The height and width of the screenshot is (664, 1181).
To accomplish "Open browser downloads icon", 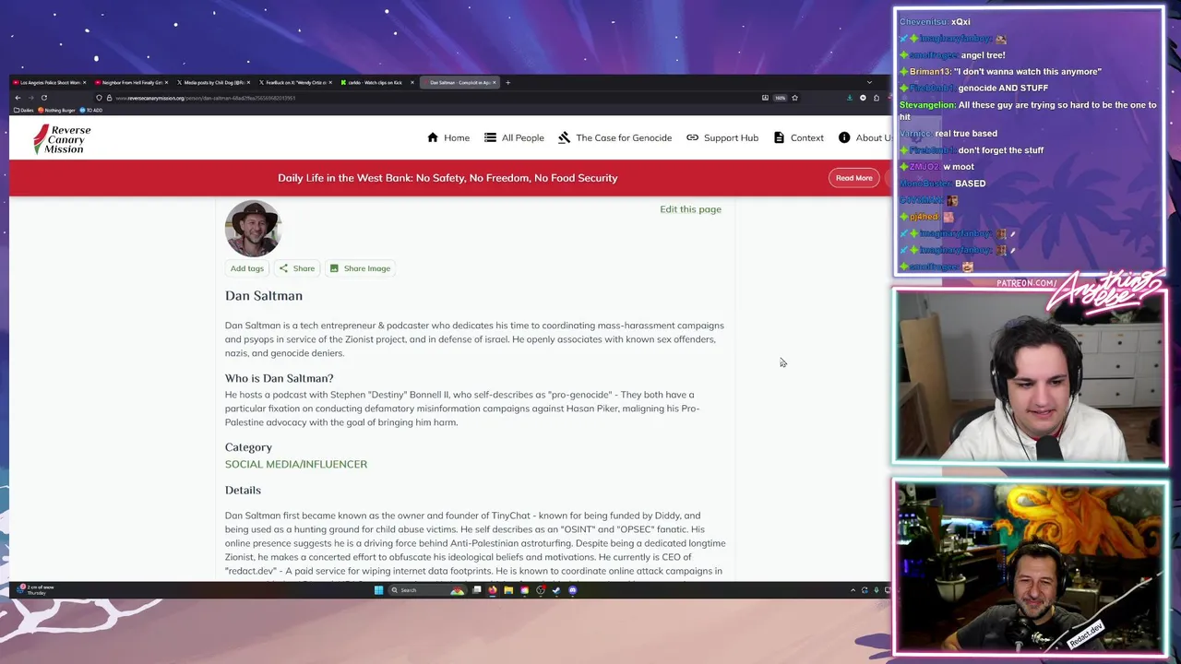I will (849, 98).
